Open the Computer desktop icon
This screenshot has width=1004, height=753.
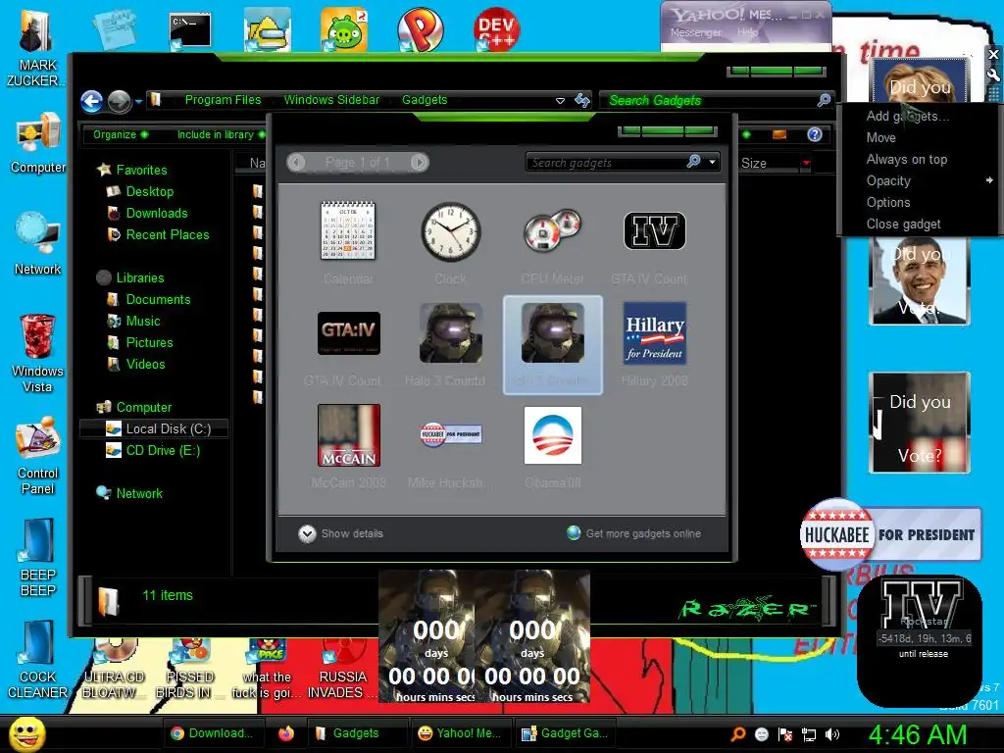(38, 142)
